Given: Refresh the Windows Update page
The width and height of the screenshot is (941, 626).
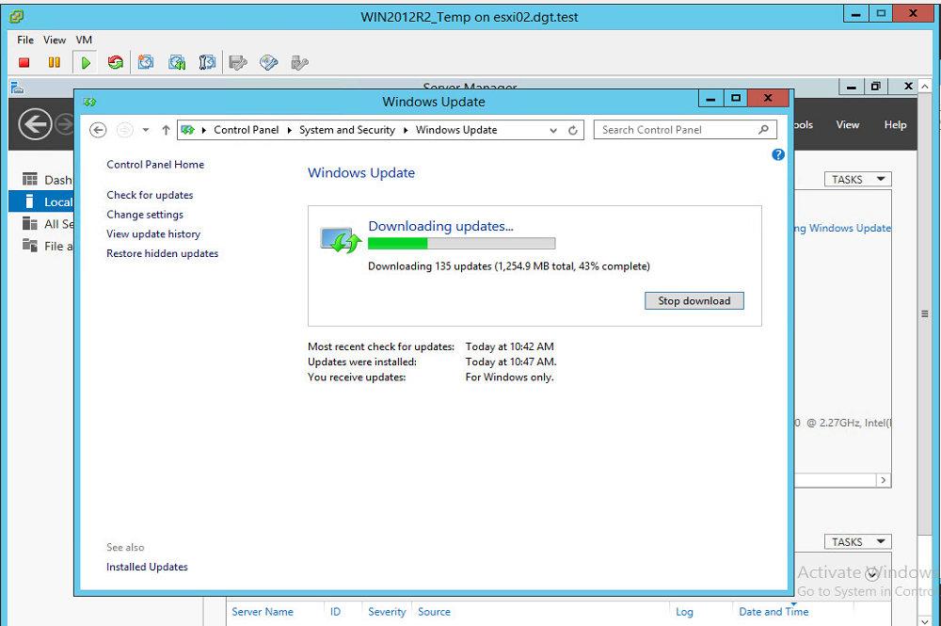Looking at the screenshot, I should [x=573, y=130].
